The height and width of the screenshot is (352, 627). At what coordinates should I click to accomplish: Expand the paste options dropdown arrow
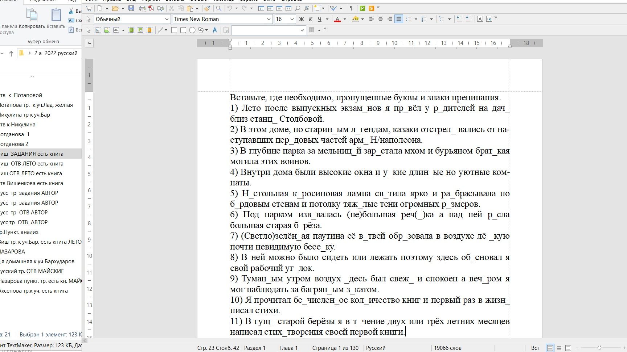[197, 8]
